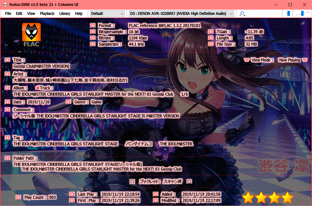Click the square left of ブックレット

(132, 181)
